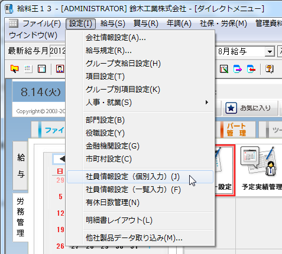This screenshot has height=254, width=282.
Task: Click the red 日 weekday header
Action: click(x=60, y=171)
